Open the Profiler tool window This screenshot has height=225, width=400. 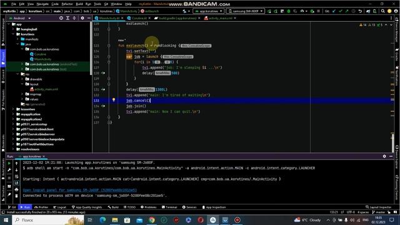click(x=41, y=207)
